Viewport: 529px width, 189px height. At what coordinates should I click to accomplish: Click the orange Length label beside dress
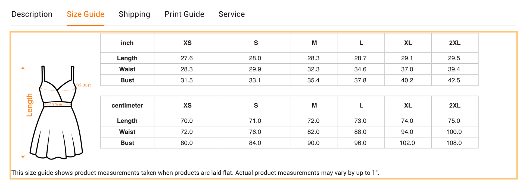pos(29,105)
